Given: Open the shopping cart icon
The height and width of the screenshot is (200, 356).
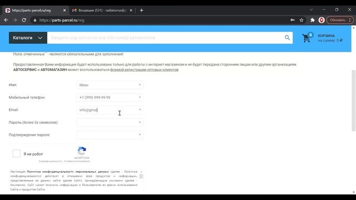Looking at the screenshot, I should point(306,38).
